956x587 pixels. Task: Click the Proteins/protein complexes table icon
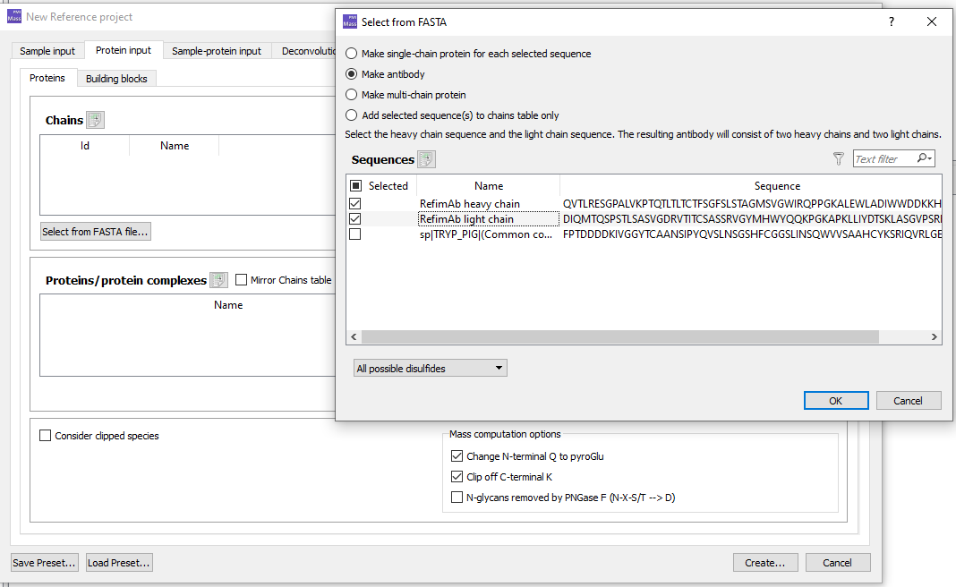click(x=218, y=280)
